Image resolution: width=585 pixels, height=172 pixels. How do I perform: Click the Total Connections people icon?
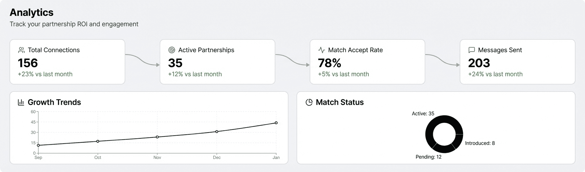[x=21, y=50]
